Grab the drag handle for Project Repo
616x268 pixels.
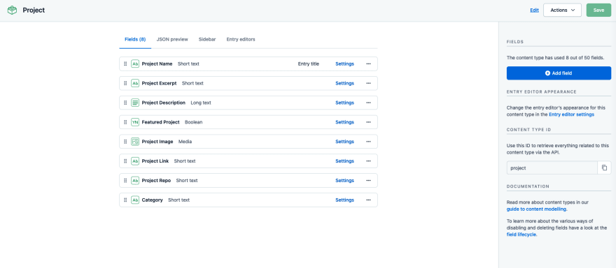click(x=125, y=181)
